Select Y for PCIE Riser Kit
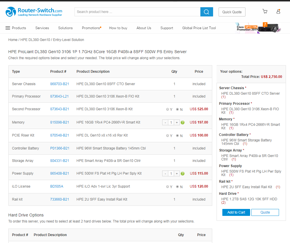Viewport: 290px width, 243px height. pos(168,136)
